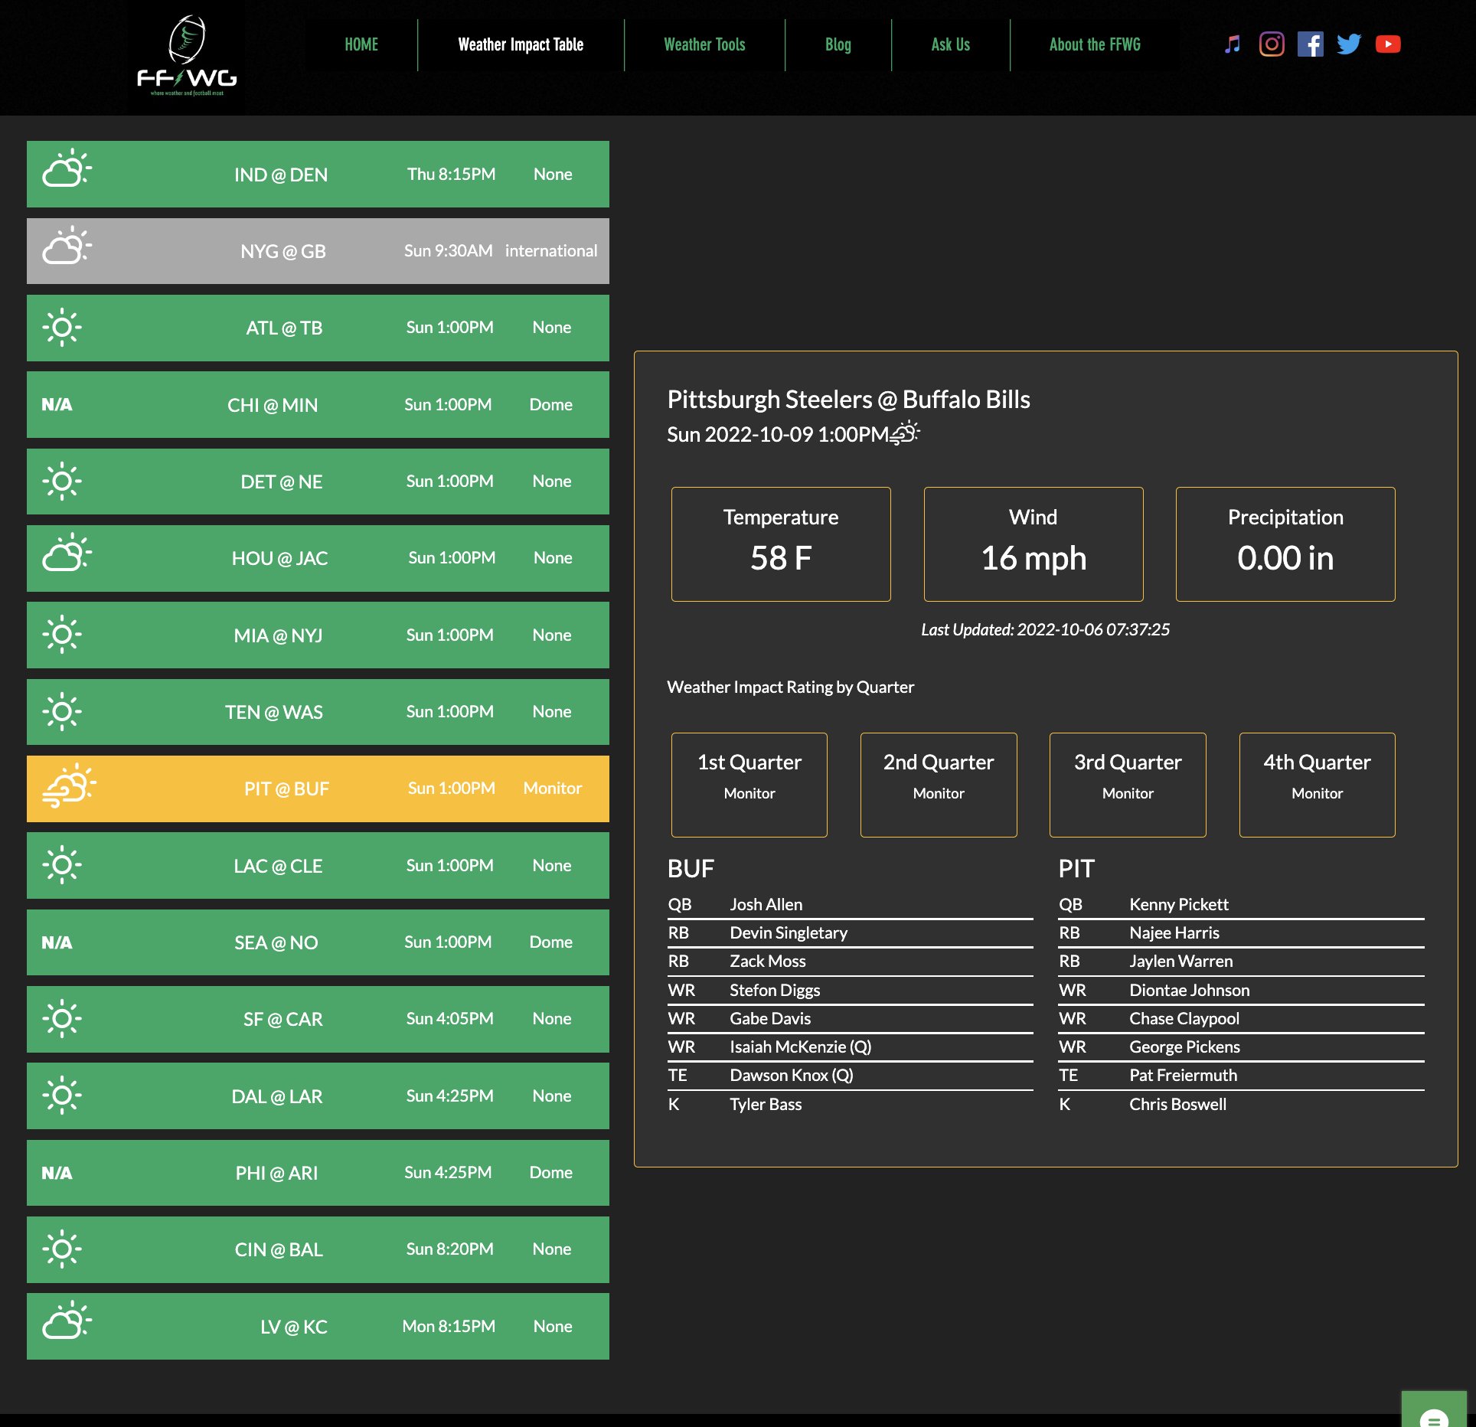The image size is (1476, 1427).
Task: Click Stefon Diggs in BUF roster
Action: click(x=775, y=990)
